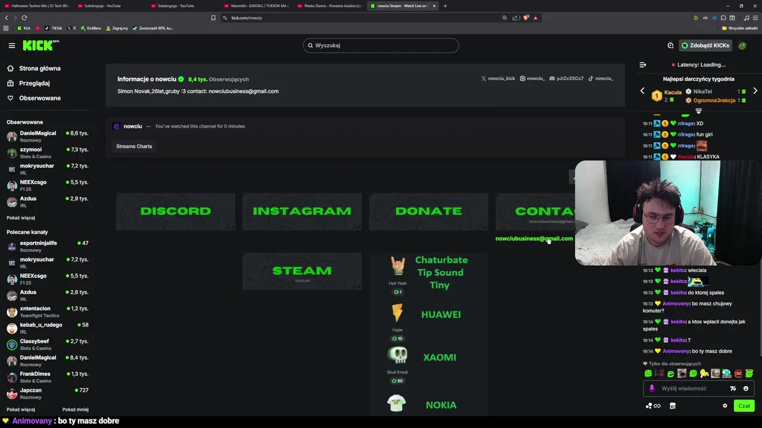The image size is (762, 428).
Task: Open the KickBans bookmark
Action: [90, 28]
